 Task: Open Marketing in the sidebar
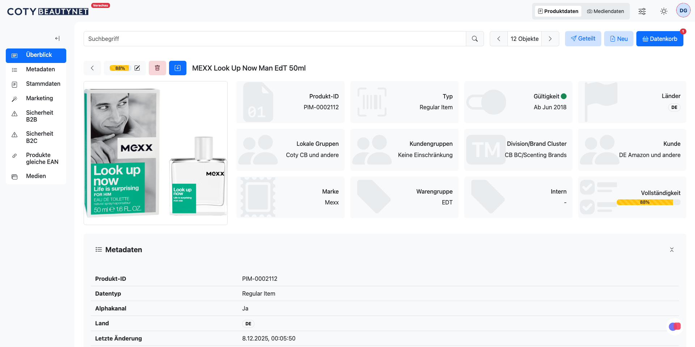pos(36,98)
